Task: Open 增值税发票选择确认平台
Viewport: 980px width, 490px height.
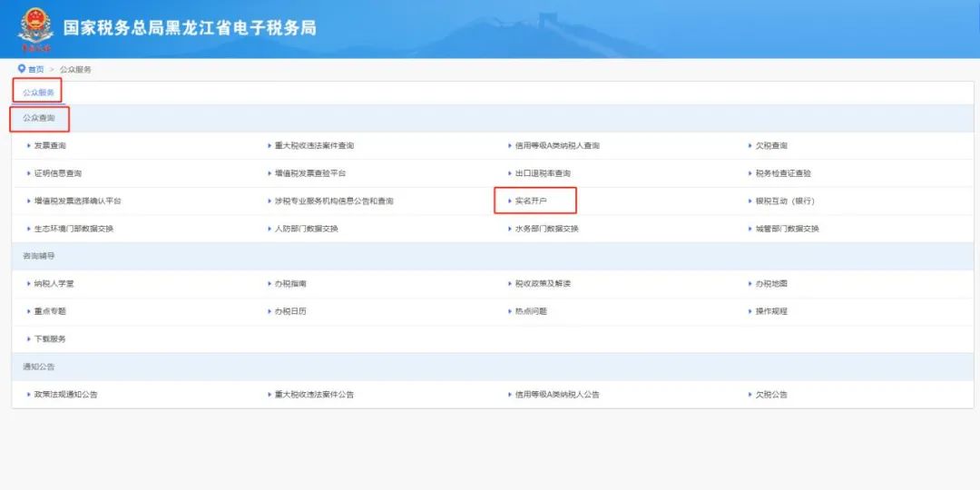Action: coord(78,201)
